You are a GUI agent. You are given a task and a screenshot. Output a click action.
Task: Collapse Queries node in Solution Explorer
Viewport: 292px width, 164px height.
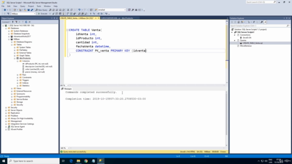click(235, 41)
